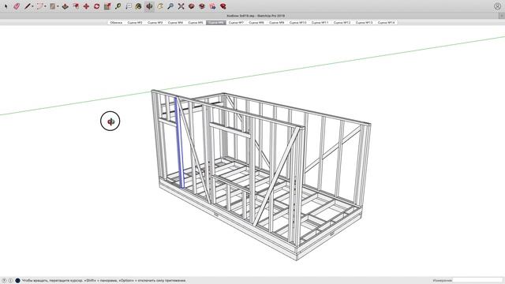505x284 pixels.
Task: Switch to the Сцена №8 tab
Action: click(x=256, y=23)
